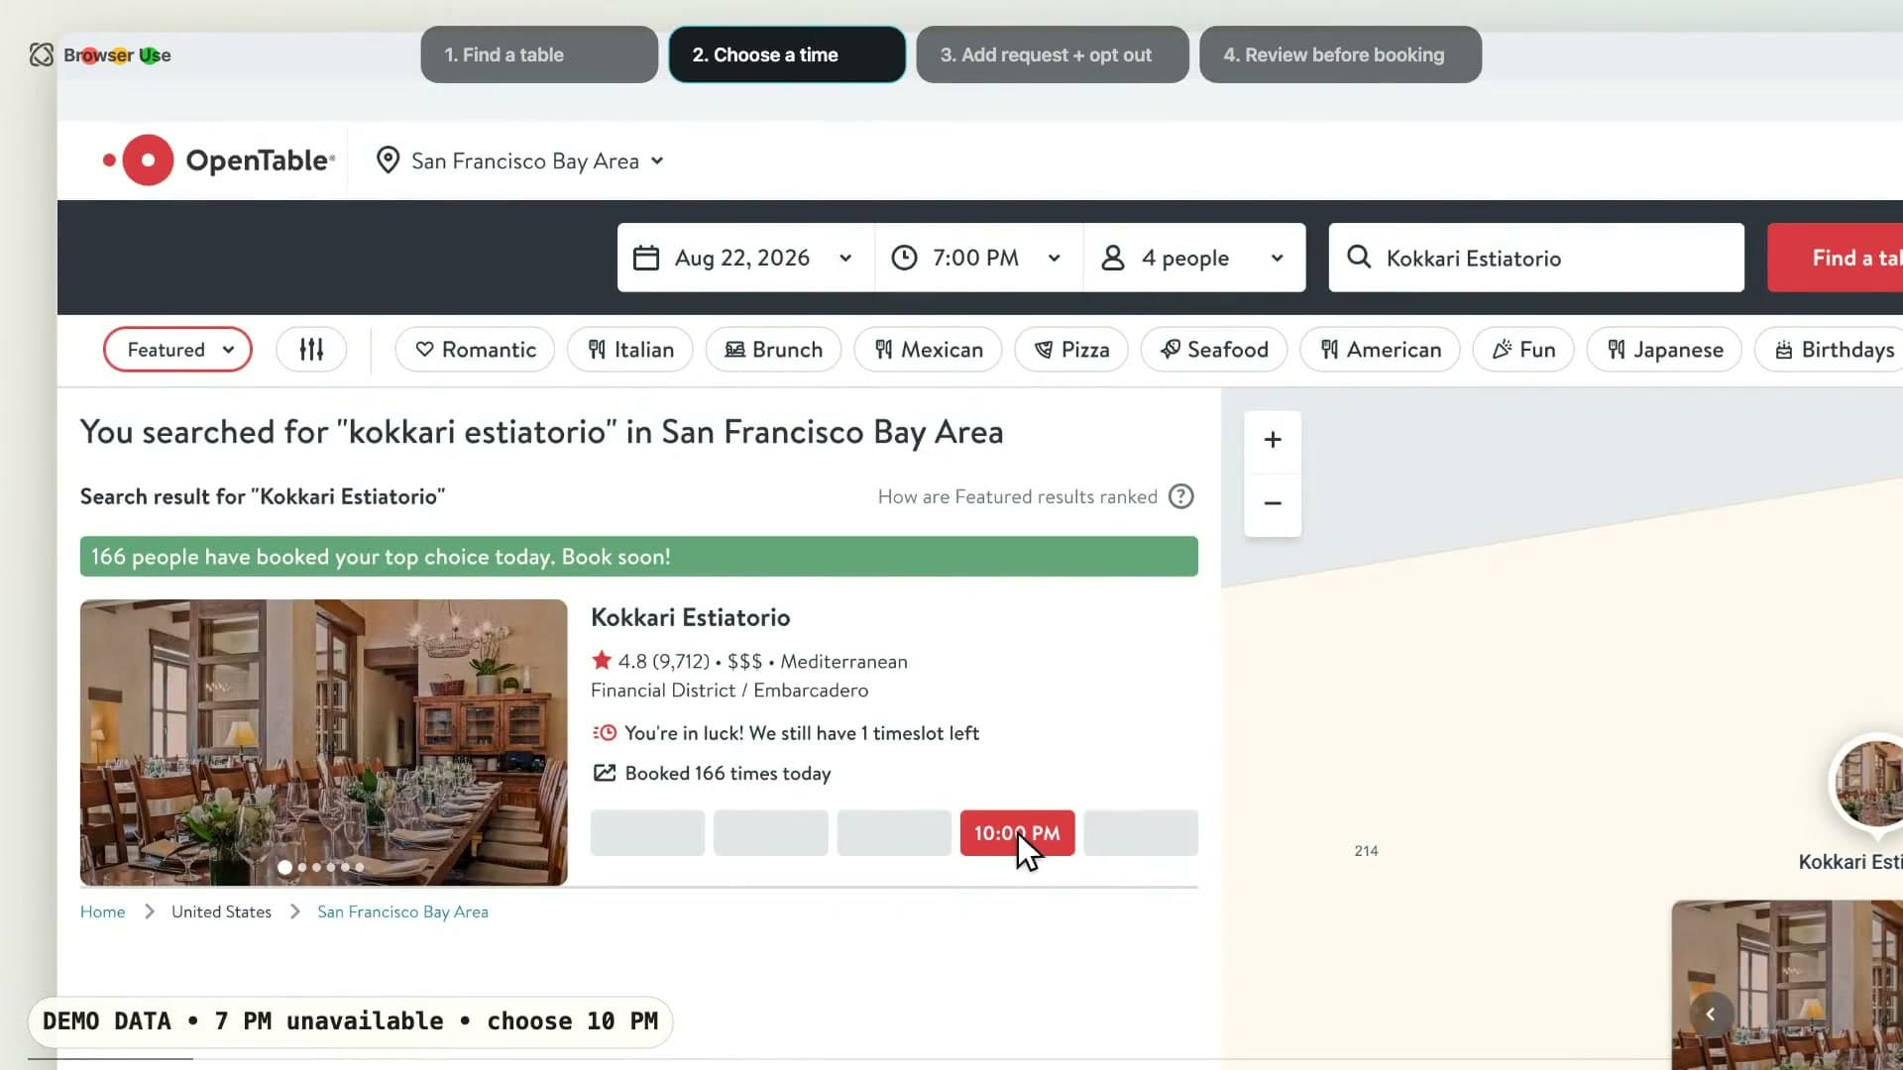1903x1070 pixels.
Task: Toggle the Seafood filter chip
Action: point(1214,349)
